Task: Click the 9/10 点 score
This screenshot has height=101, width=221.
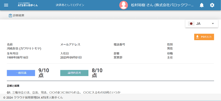Action: coord(44,73)
